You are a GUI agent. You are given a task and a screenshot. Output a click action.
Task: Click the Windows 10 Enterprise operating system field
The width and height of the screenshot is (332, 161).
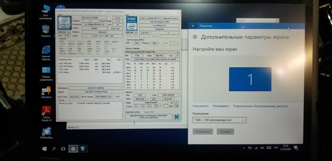tap(148, 117)
